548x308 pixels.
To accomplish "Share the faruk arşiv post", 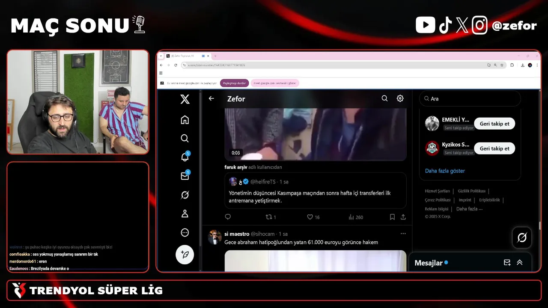I will click(x=403, y=217).
